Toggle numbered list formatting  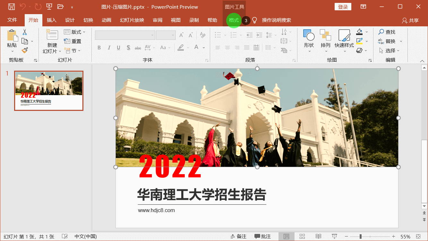tap(233, 35)
